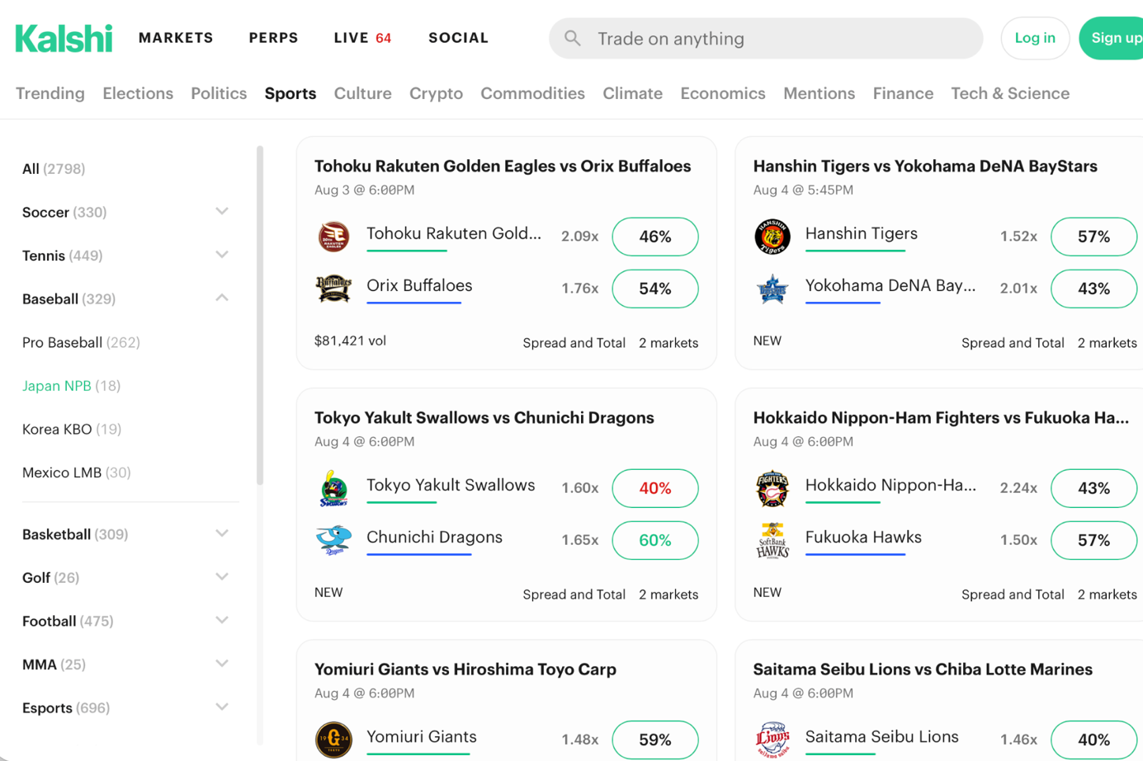This screenshot has width=1143, height=761.
Task: Click the sidebar scrollbar
Action: pyautogui.click(x=260, y=315)
